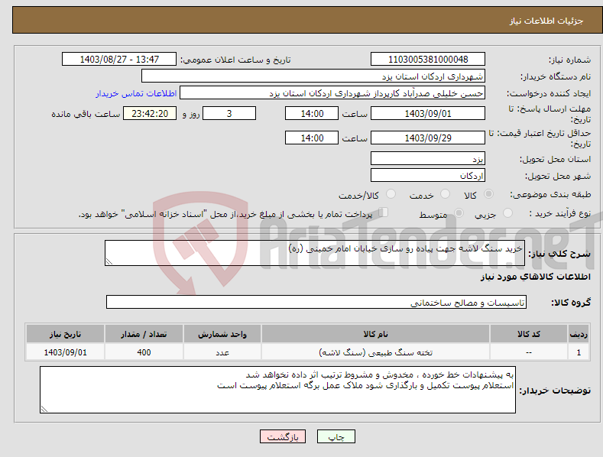Click the row number cell 1
Viewport: 603px width, 457px height.
click(x=579, y=352)
